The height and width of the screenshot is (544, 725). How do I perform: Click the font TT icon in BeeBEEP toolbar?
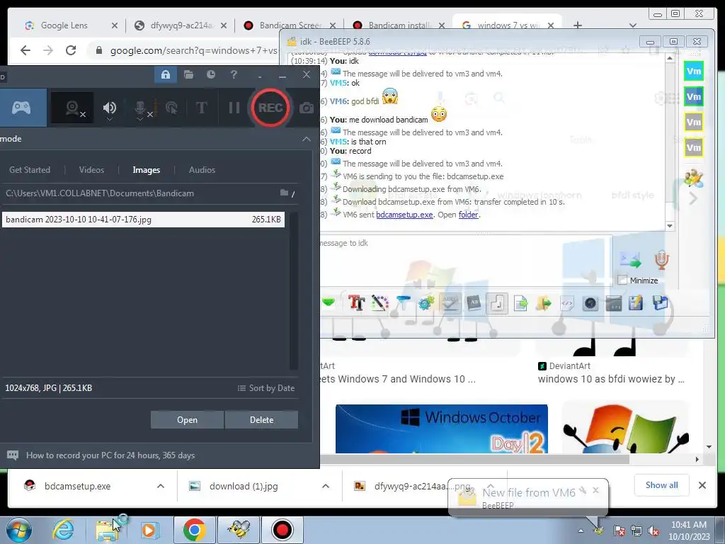[x=357, y=303]
